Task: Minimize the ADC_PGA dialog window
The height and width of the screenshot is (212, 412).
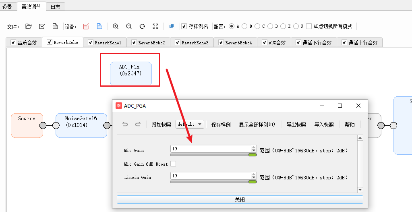Action: (x=322, y=106)
